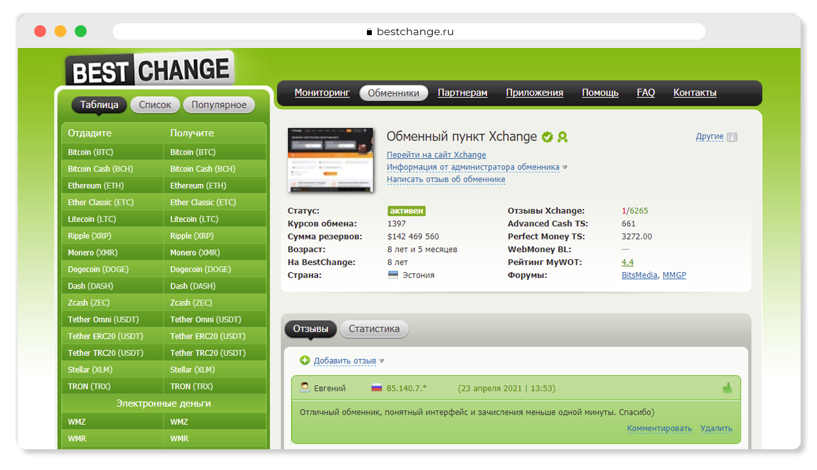
Task: Click the award ribbon badge beside Xchange
Action: (x=562, y=137)
